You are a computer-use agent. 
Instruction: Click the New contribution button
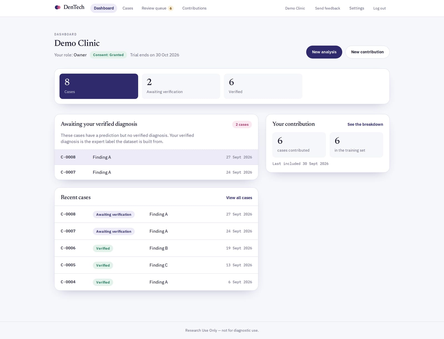click(x=367, y=52)
